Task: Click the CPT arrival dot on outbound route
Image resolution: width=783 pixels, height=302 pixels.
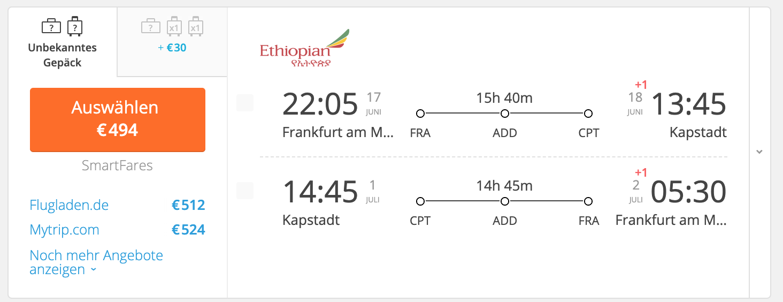Action: pyautogui.click(x=588, y=114)
